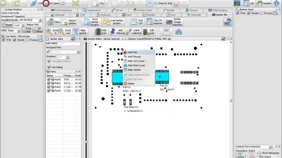The width and height of the screenshot is (282, 158).
Task: Enable the Use Dialog checkbox
Action: point(49,67)
